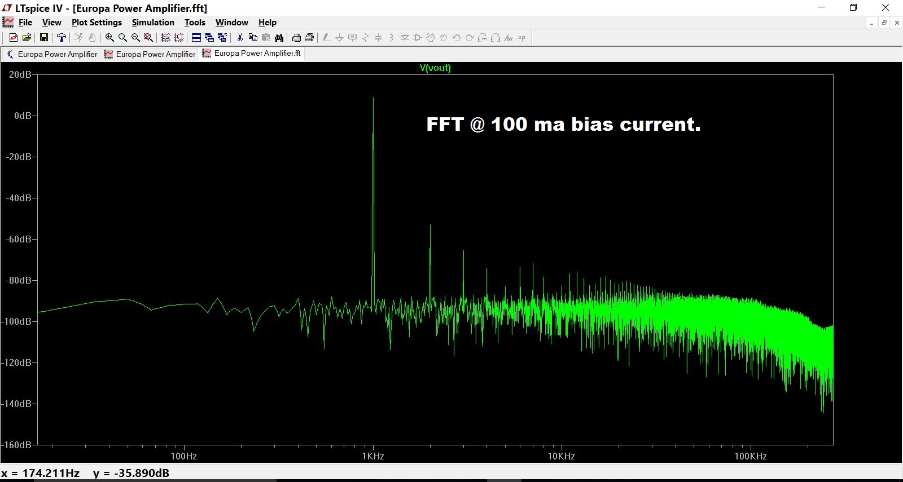Click the Print printer icon

[309, 38]
